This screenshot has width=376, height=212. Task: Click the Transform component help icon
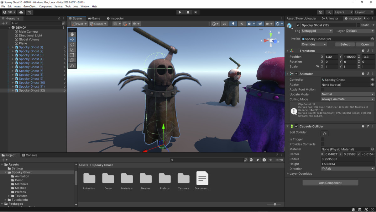(x=363, y=51)
